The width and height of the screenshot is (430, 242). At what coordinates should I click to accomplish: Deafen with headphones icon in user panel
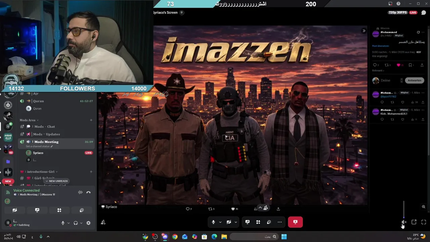[76, 223]
